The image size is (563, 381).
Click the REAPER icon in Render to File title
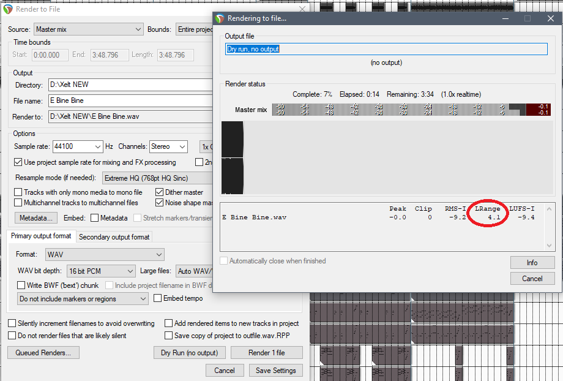[7, 9]
